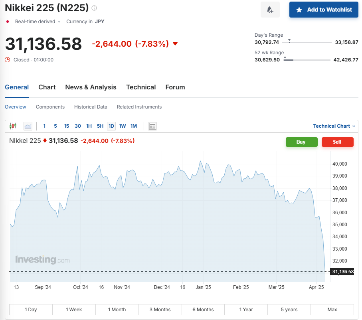This screenshot has height=320, width=362.
Task: Select the 1D chart interval
Action: (111, 126)
